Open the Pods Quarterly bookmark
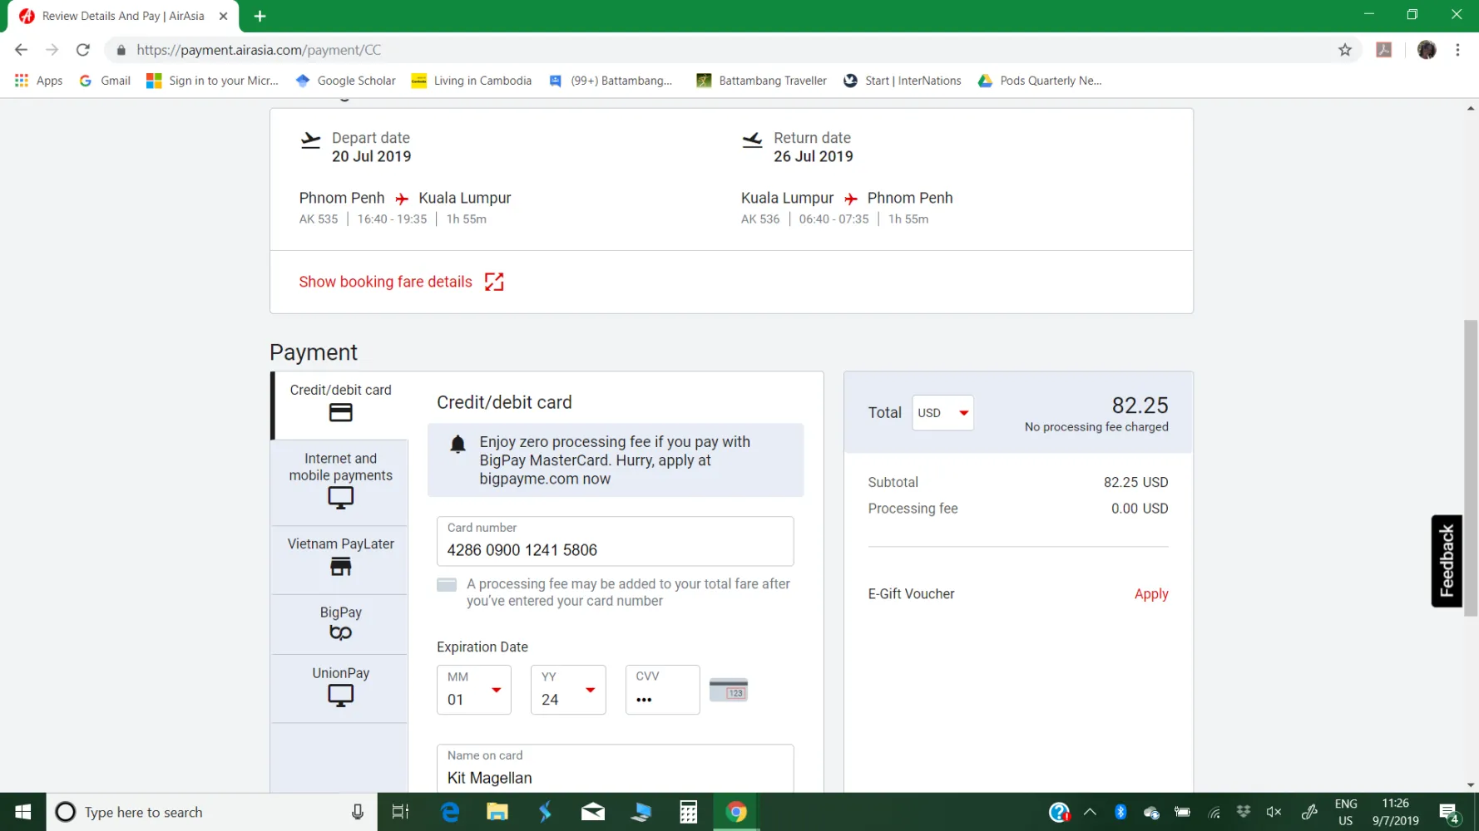Screen dimensions: 1479x831 [x=1039, y=81]
